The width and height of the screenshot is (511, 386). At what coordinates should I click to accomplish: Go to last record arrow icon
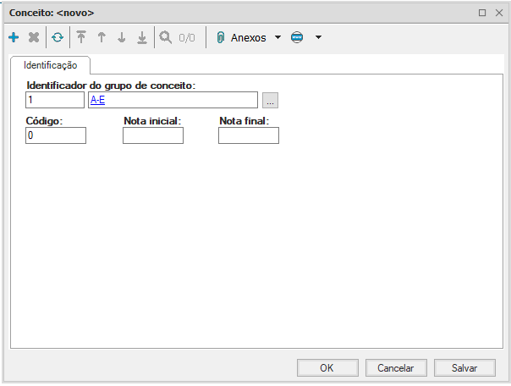[x=142, y=38]
